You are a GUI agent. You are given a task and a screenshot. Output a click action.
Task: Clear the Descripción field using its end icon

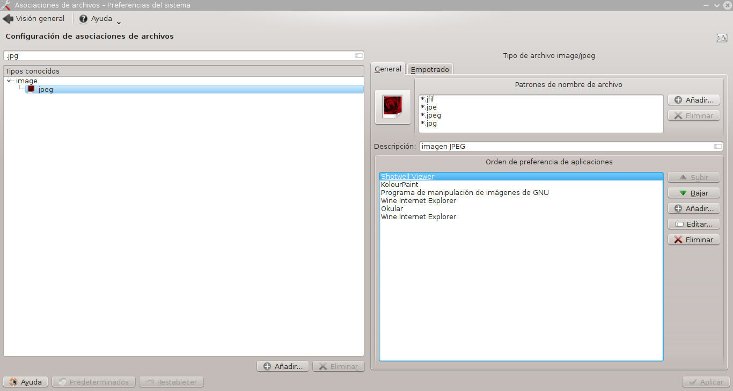717,146
